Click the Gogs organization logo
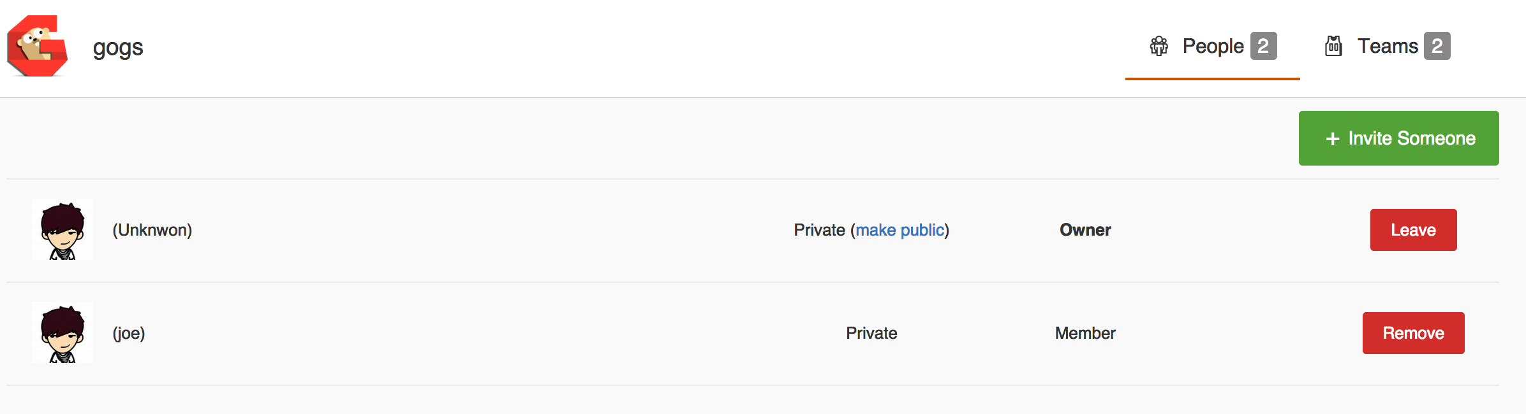 click(x=38, y=46)
